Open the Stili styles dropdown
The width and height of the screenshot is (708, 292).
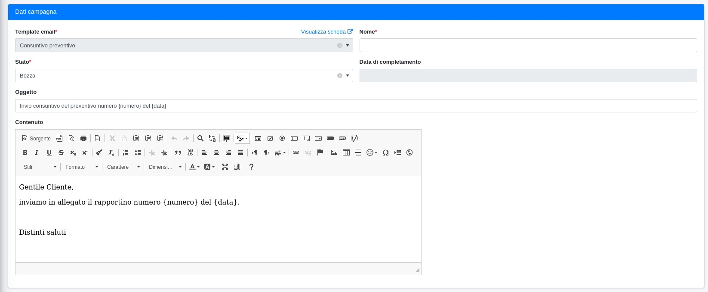(x=40, y=167)
